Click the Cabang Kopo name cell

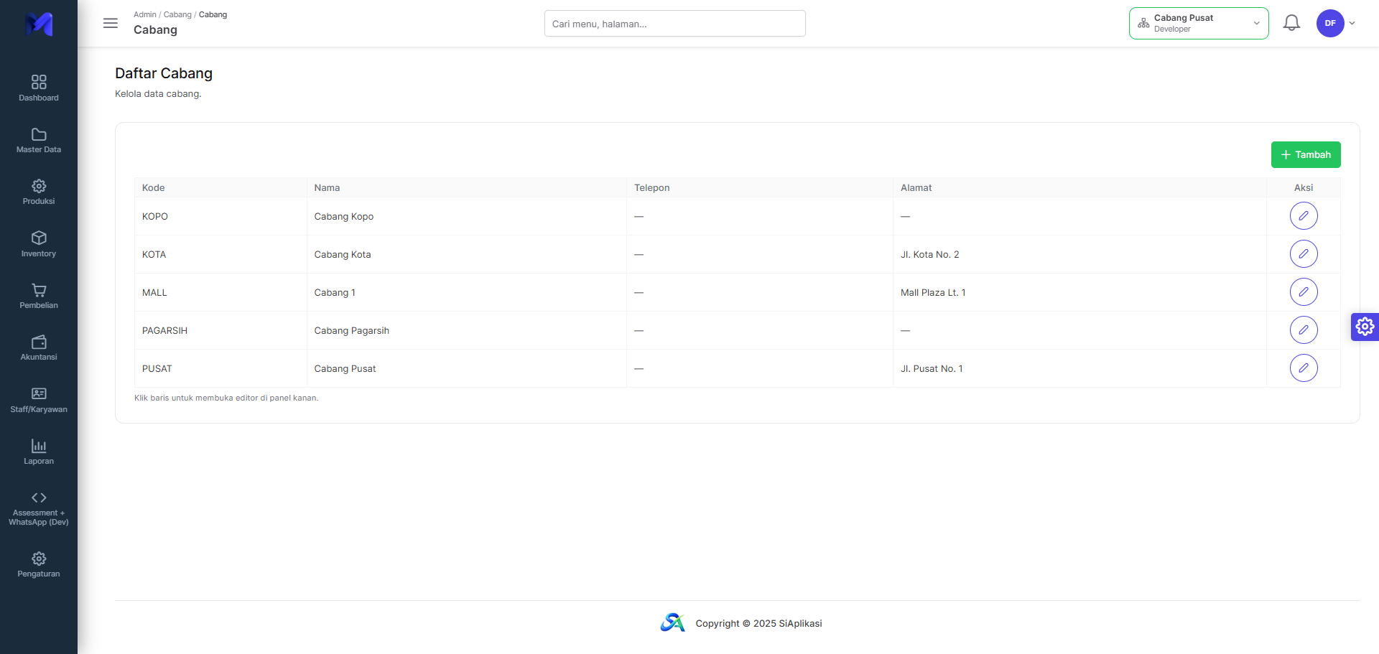pyautogui.click(x=467, y=216)
